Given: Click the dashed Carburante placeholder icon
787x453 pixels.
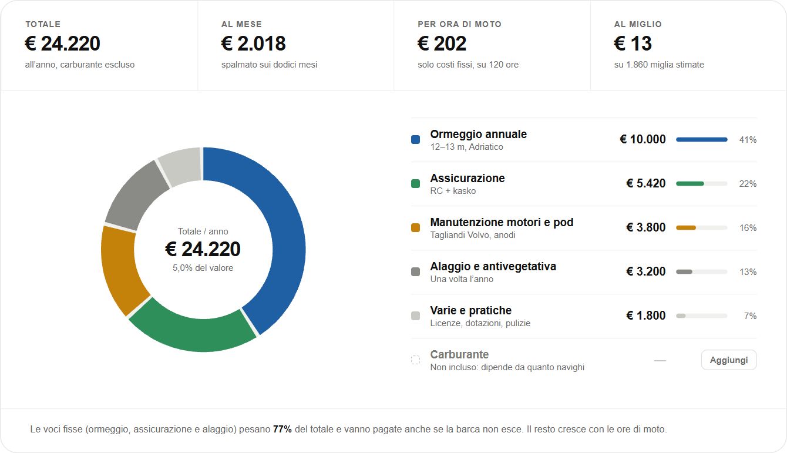Looking at the screenshot, I should [x=416, y=360].
